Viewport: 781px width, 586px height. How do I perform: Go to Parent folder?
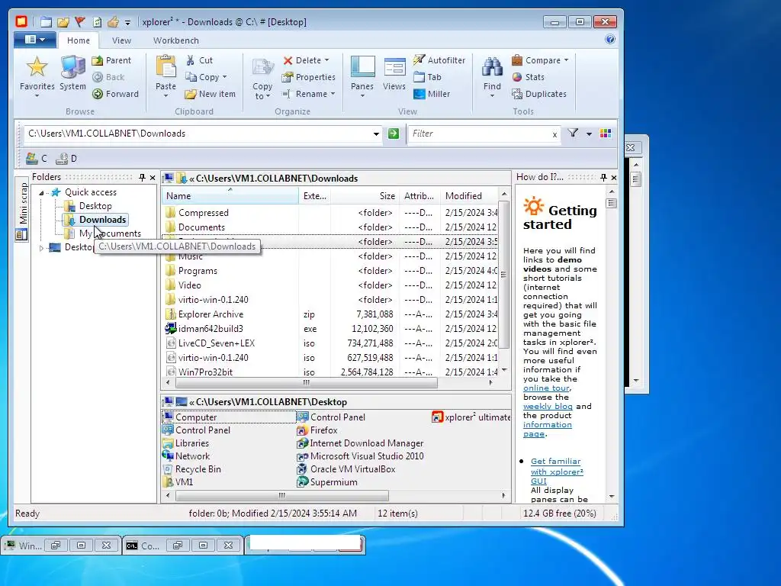point(112,60)
